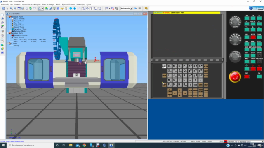Image resolution: width=264 pixels, height=148 pixels.
Task: Click the right arrow cursor key
Action: click(185, 93)
